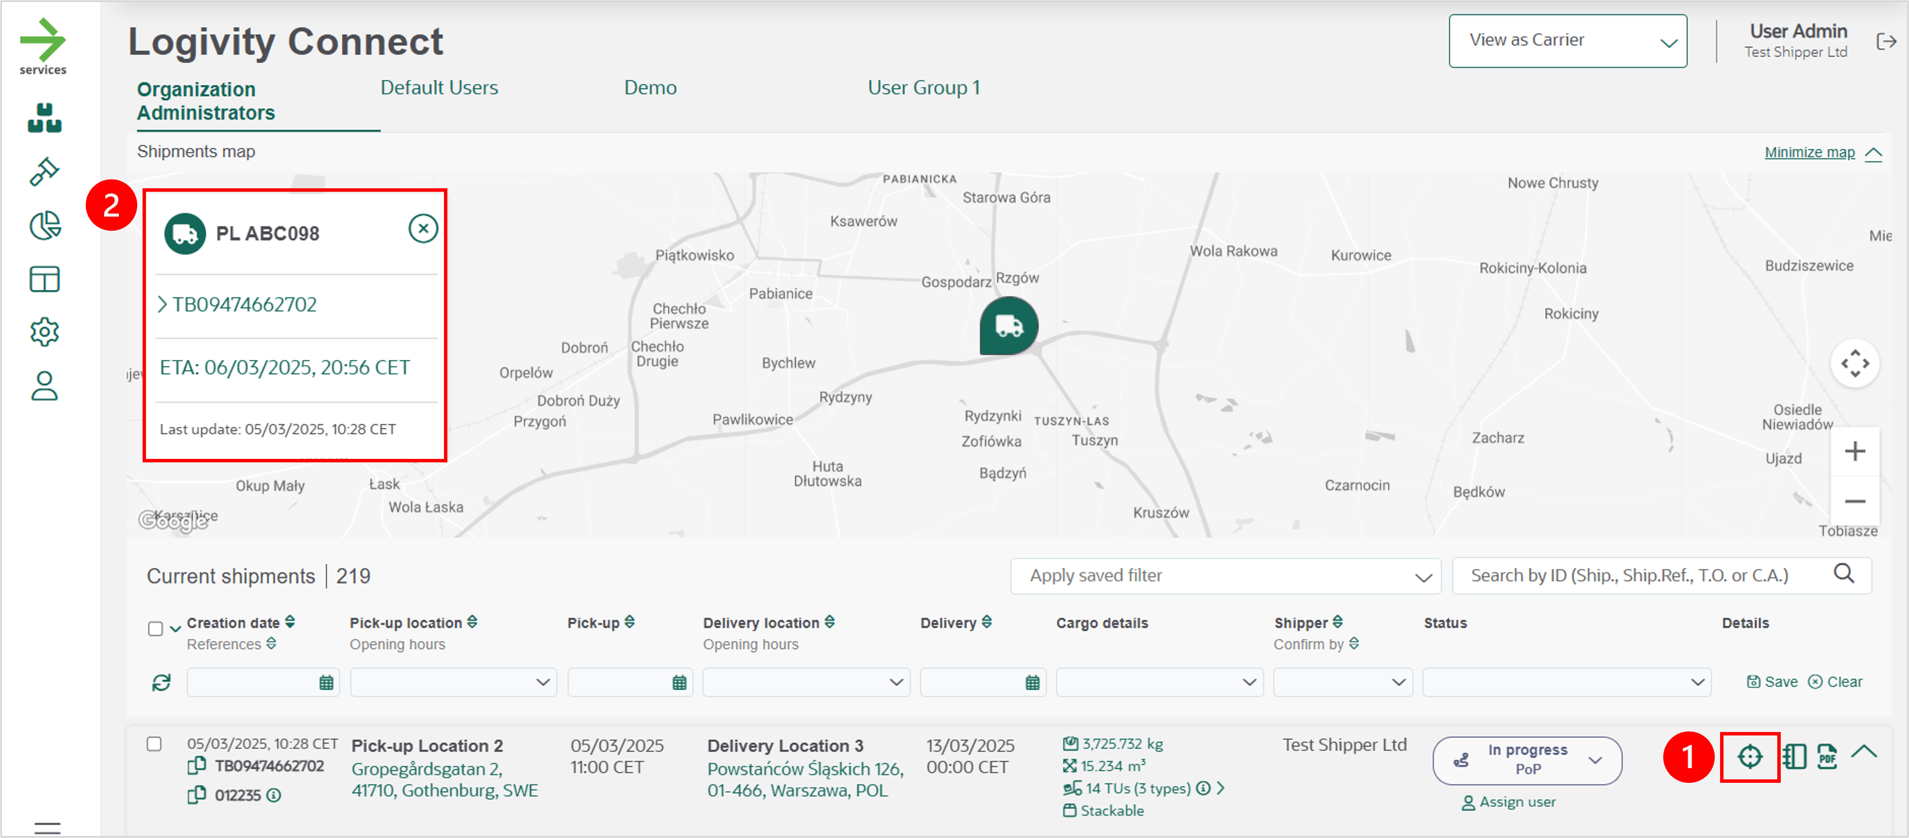
Task: Click info icon next to 14 TUs
Action: [x=1204, y=788]
